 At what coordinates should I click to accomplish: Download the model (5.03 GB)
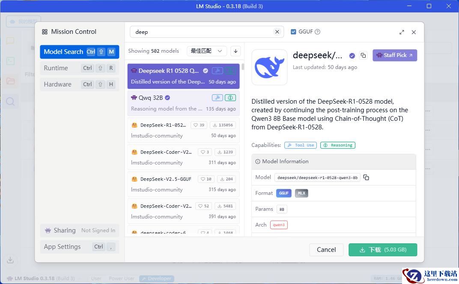pyautogui.click(x=383, y=250)
